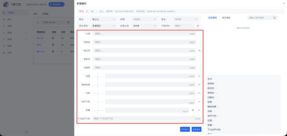Expand 预约 menu in sidebar

pyautogui.click(x=15, y=19)
